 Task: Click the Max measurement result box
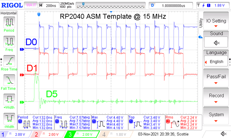coord(110,122)
